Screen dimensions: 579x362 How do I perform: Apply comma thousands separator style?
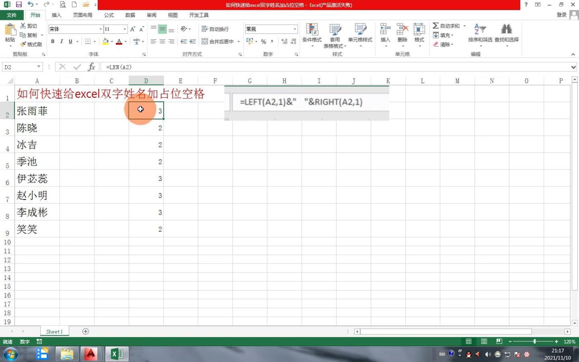click(x=272, y=42)
